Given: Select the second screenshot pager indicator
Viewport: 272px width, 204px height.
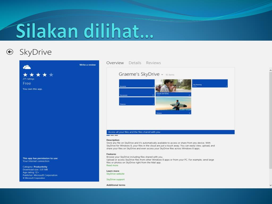Looking at the screenshot, I should pyautogui.click(x=112, y=135).
